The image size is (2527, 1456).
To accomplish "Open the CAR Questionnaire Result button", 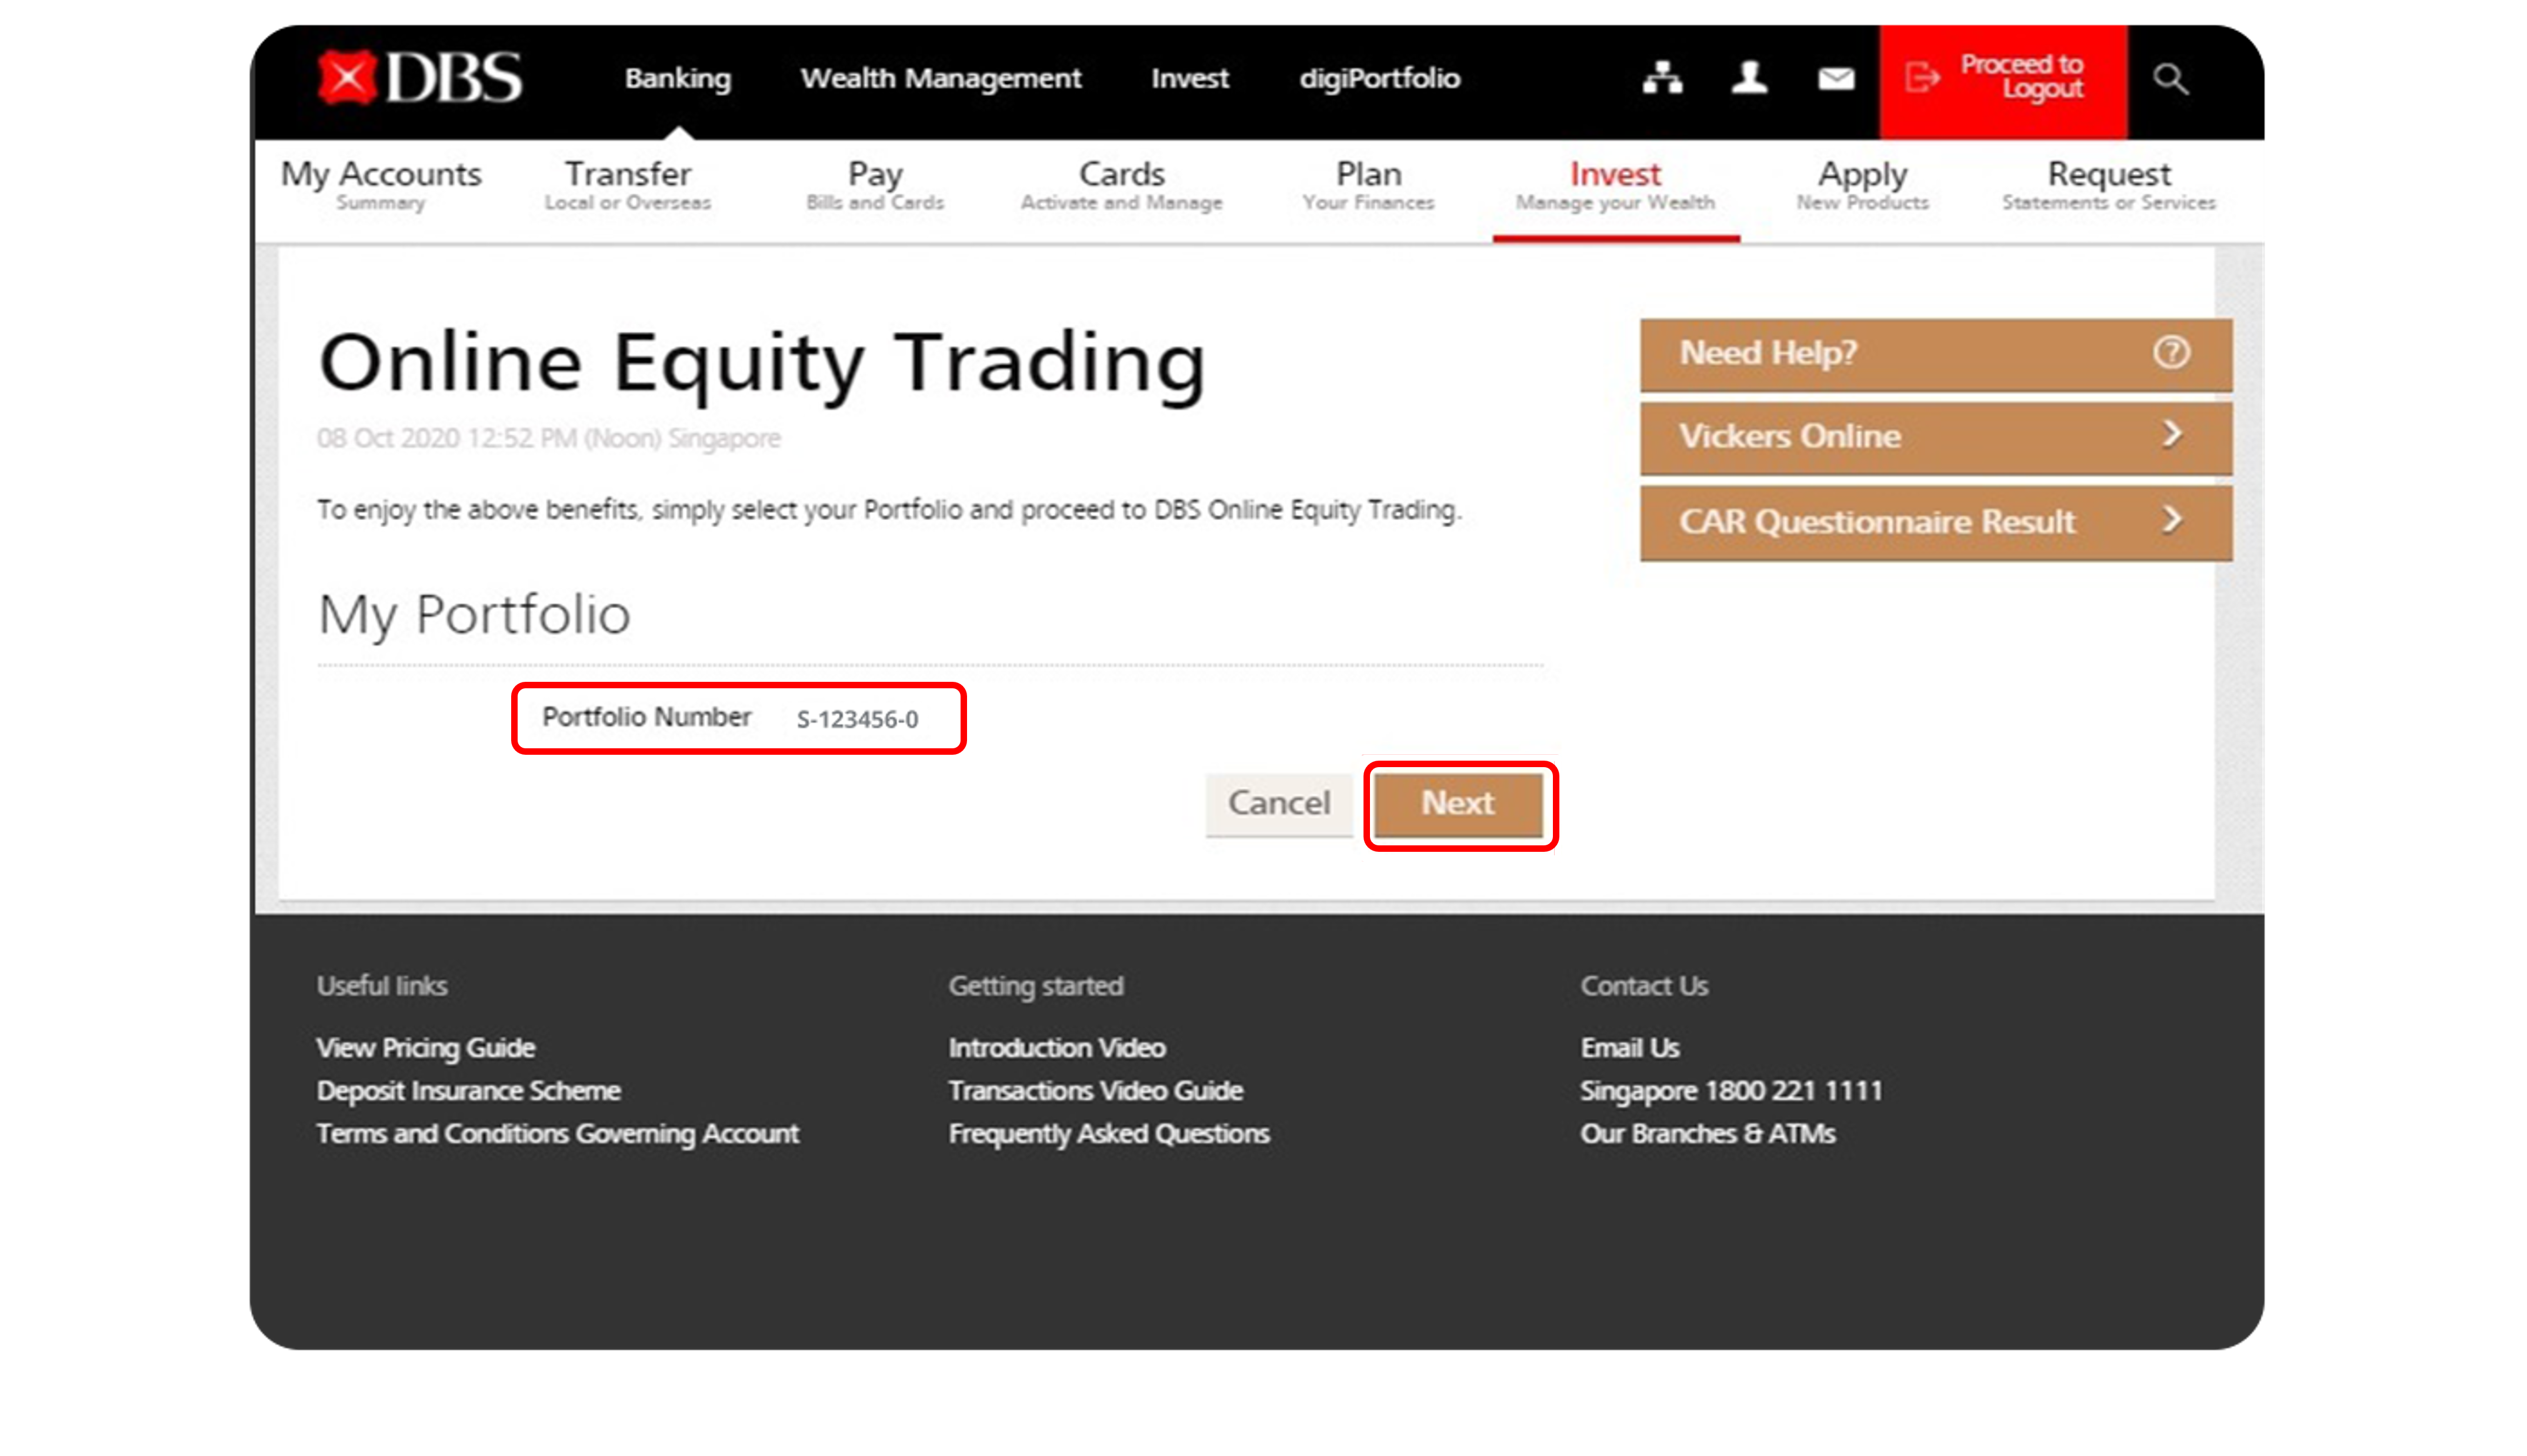I will [1935, 522].
